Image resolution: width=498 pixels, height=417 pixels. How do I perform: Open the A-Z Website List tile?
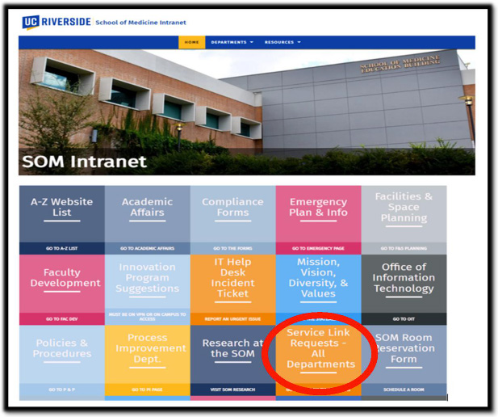click(62, 208)
